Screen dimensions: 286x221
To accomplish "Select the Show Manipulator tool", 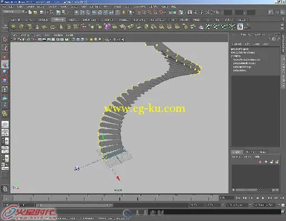I will [5, 105].
